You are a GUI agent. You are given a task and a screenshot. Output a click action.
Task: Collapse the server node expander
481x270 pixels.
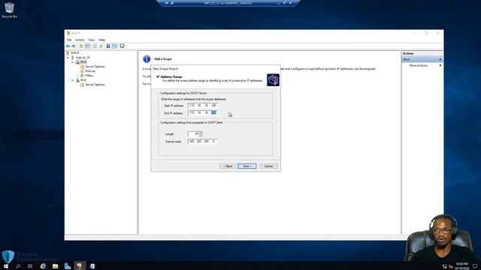(x=68, y=58)
